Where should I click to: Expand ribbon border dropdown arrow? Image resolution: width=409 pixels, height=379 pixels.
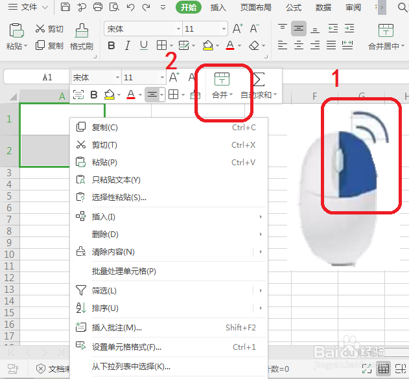click(171, 46)
